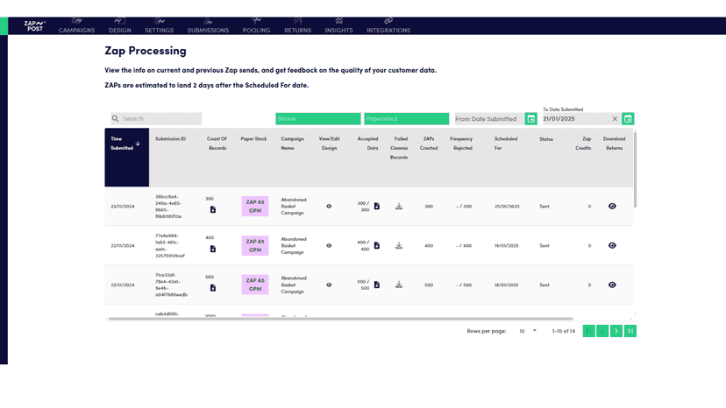
Task: View returns for submission scheduled 19/01/2025
Action: point(612,246)
